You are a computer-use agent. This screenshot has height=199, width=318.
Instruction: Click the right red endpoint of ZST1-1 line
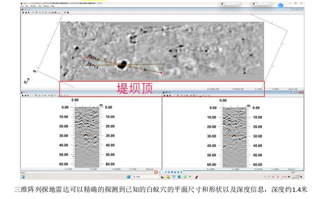click(161, 73)
